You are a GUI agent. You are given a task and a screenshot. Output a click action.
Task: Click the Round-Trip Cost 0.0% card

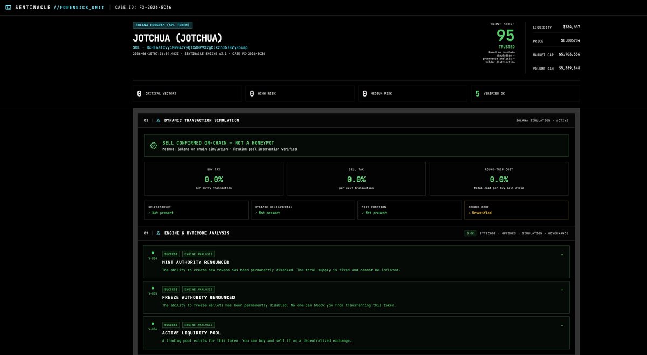pyautogui.click(x=499, y=179)
